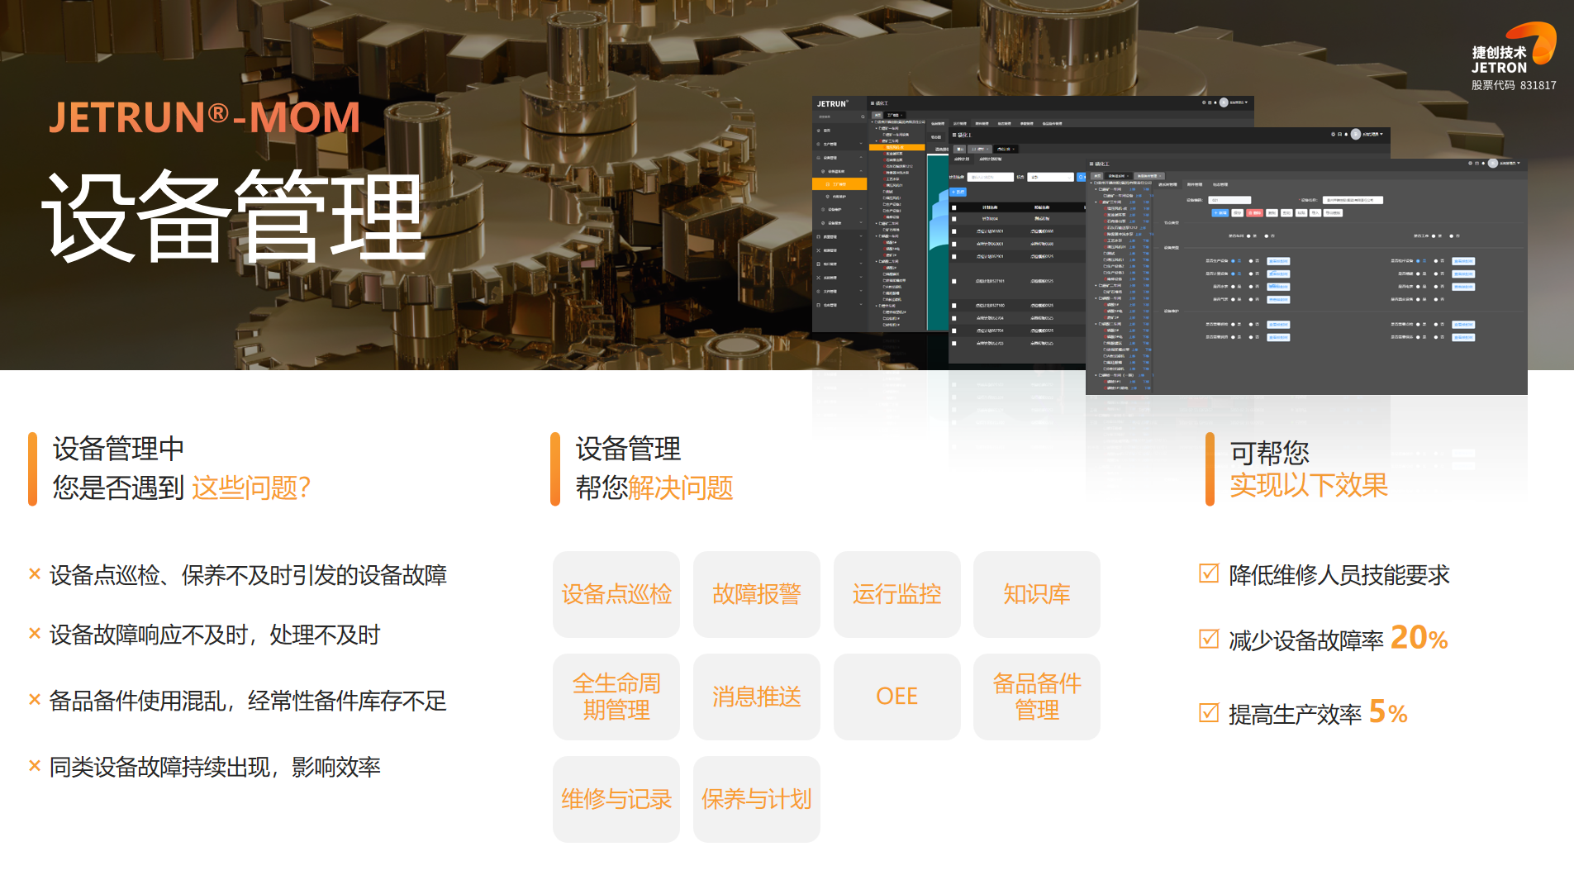Open the 维修与记录 tile

pos(616,799)
